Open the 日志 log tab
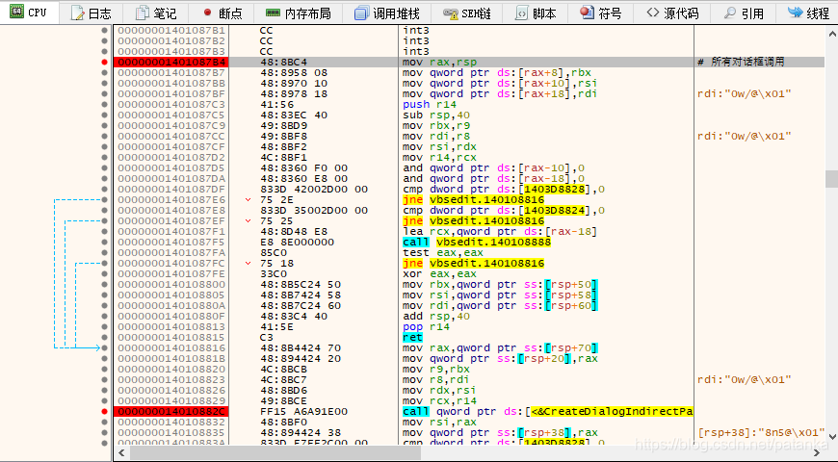Screen dimensions: 838x462 coord(91,13)
